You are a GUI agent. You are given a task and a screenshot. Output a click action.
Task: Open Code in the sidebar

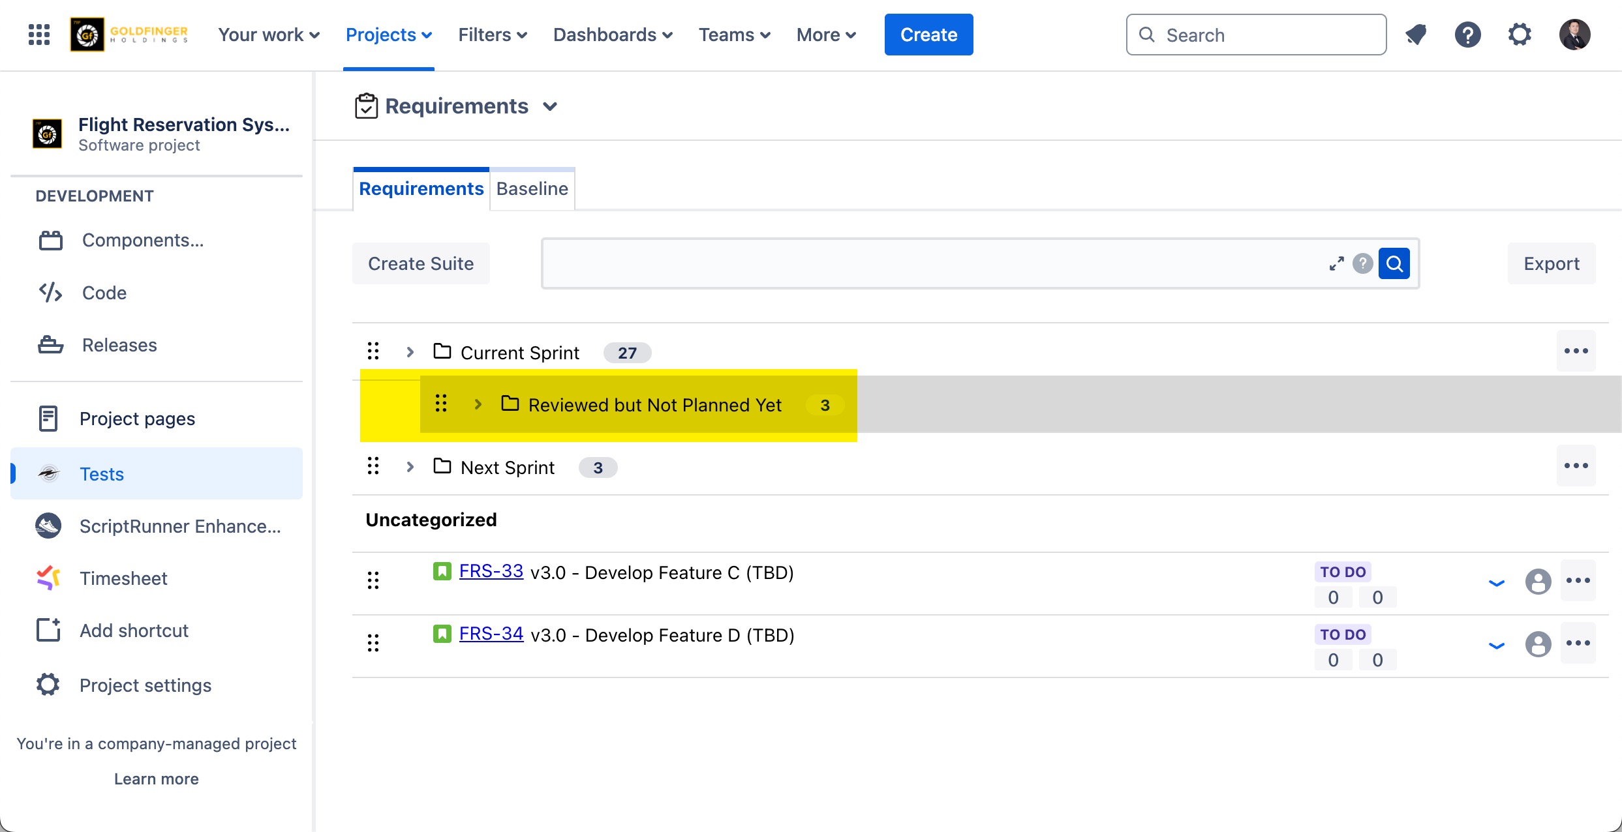[x=104, y=293]
